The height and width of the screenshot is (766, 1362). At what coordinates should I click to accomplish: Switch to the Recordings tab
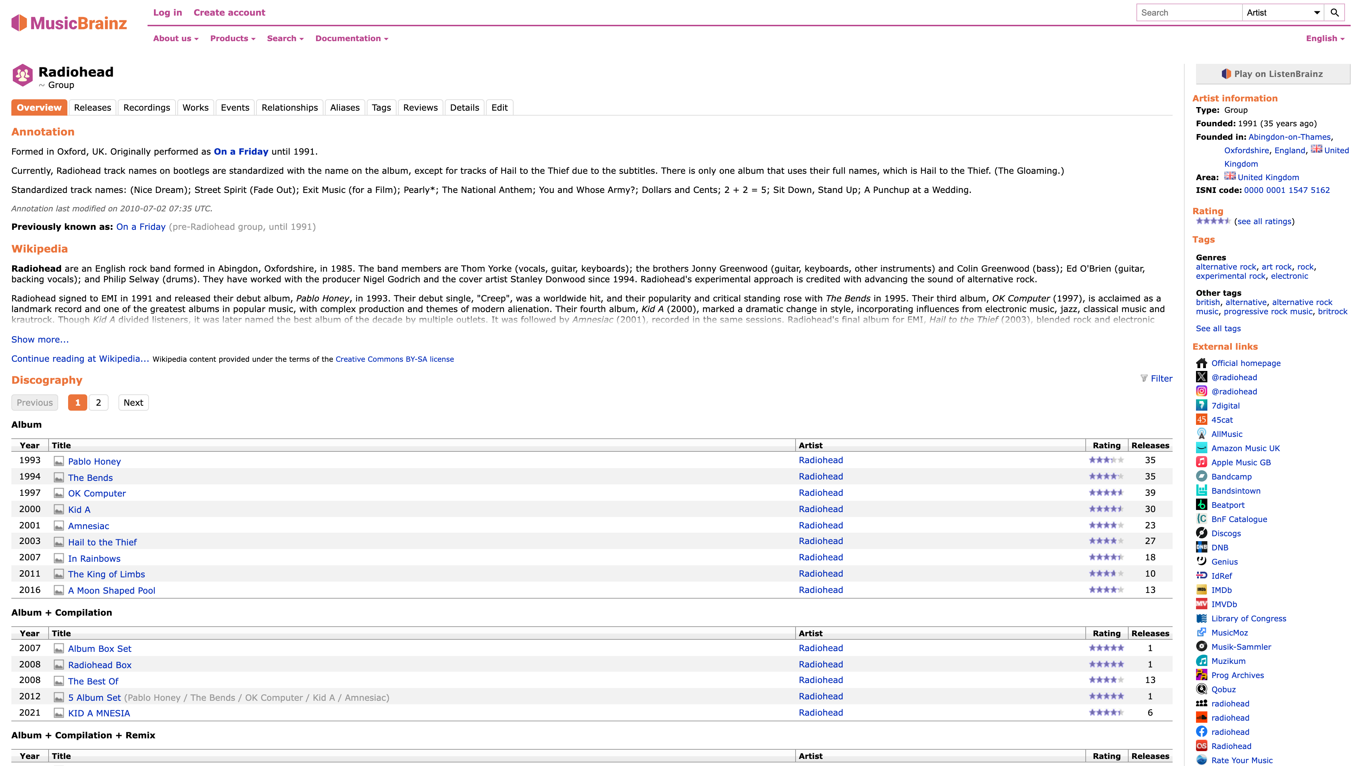(x=146, y=107)
